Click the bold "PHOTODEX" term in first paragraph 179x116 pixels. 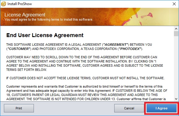130,49
